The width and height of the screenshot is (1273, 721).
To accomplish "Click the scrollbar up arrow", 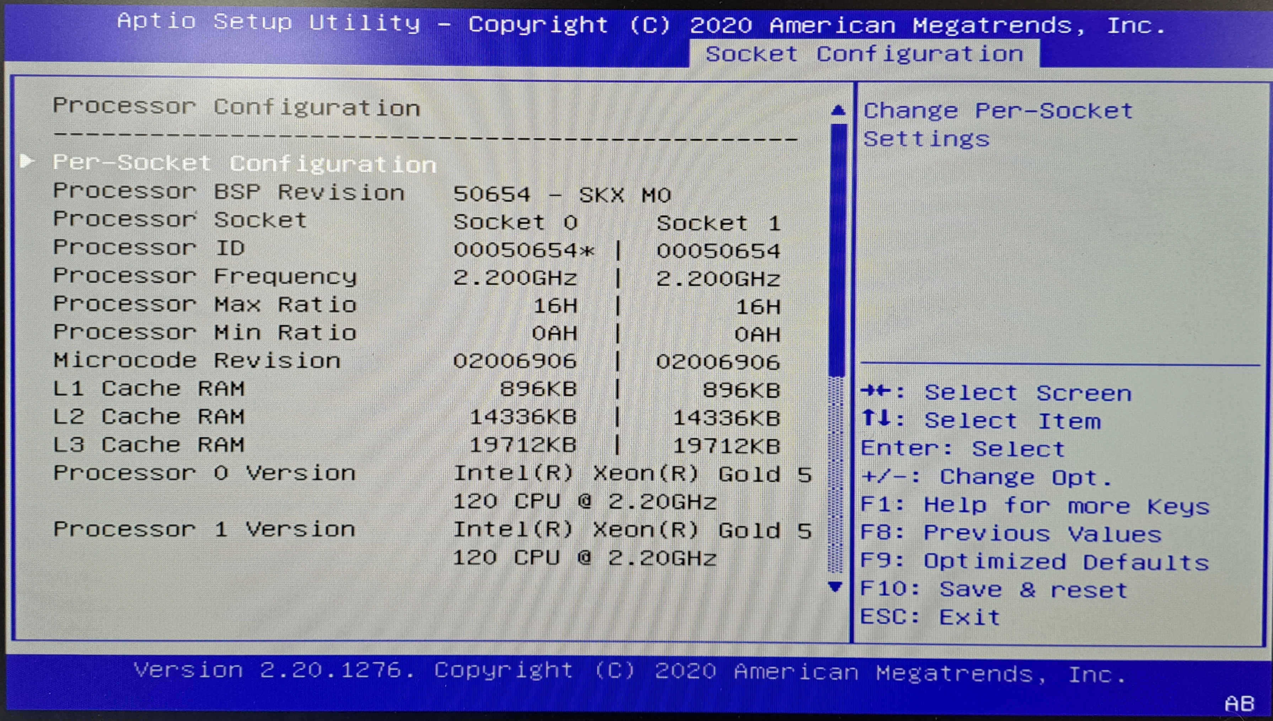I will click(838, 109).
